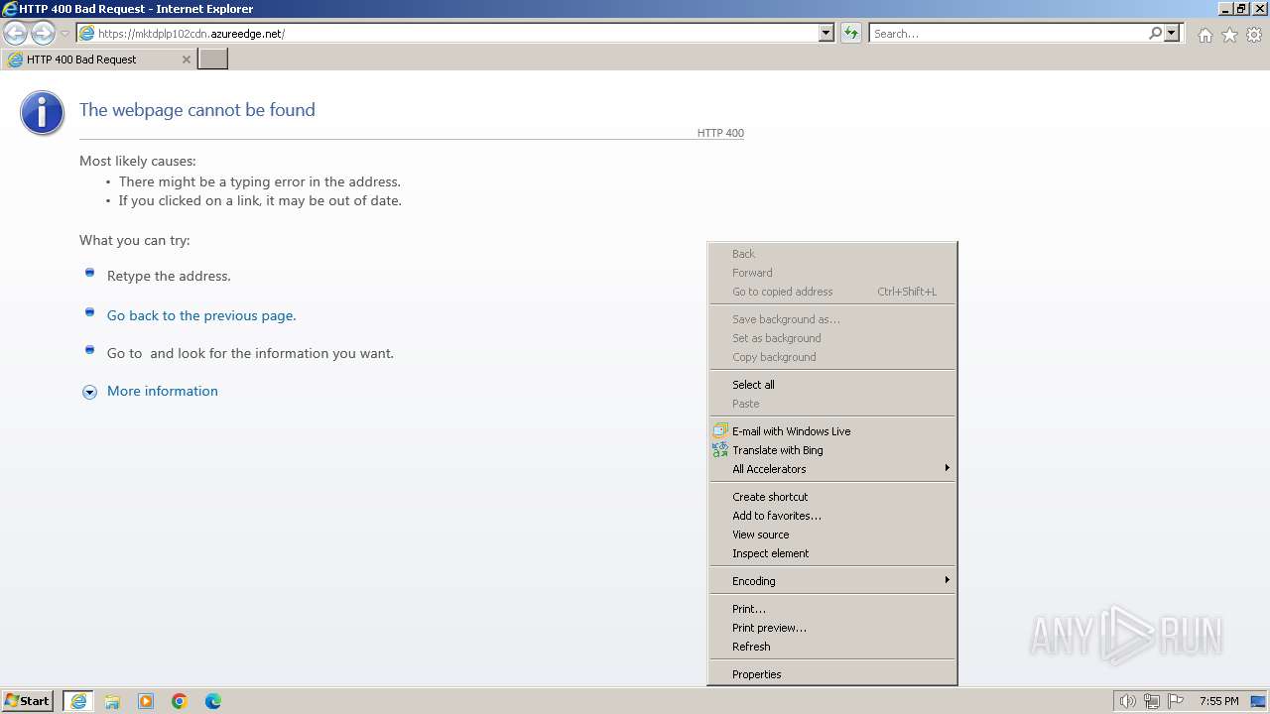Follow 'Go back to the previous page' link
This screenshot has width=1270, height=714.
click(x=201, y=315)
